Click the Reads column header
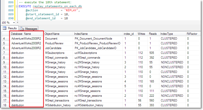 click(153, 34)
